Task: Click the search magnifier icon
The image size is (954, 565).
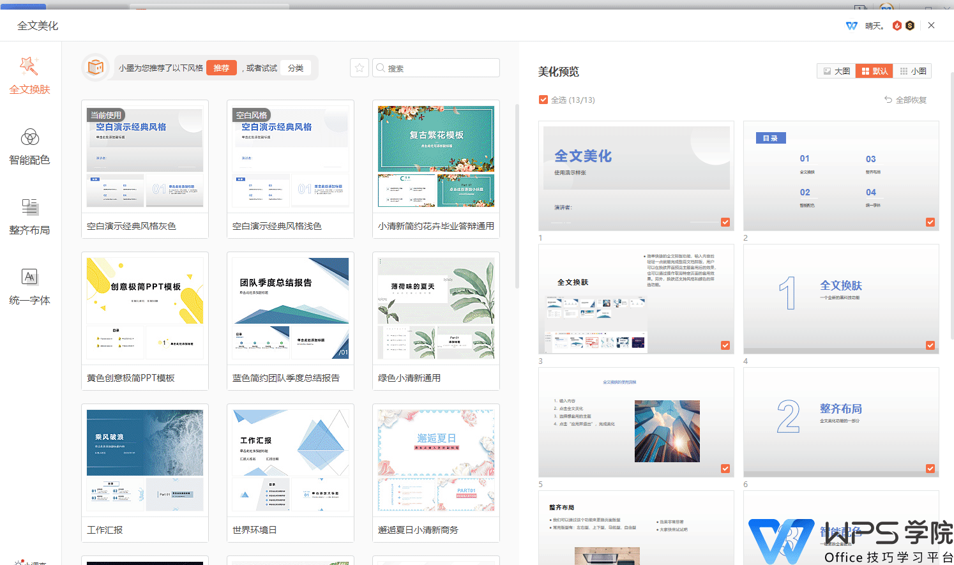Action: 381,68
